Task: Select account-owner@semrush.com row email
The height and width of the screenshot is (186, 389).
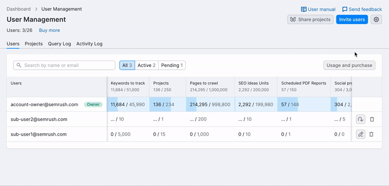Action: tap(44, 105)
